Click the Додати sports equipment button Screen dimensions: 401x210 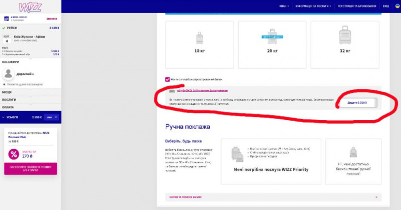358,102
